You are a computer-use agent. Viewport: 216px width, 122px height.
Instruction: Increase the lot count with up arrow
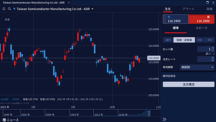point(213,48)
